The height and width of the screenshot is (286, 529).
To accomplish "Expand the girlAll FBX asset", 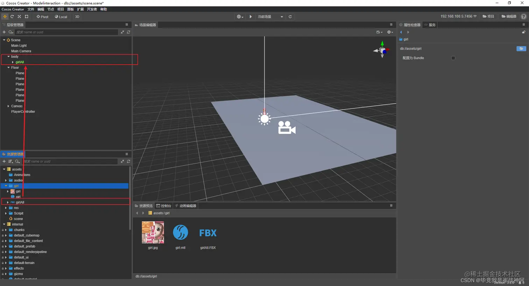I will click(x=8, y=202).
